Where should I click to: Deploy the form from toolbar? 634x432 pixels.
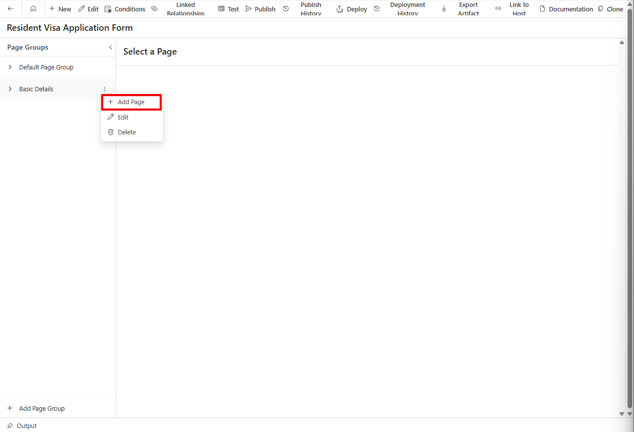tap(352, 9)
